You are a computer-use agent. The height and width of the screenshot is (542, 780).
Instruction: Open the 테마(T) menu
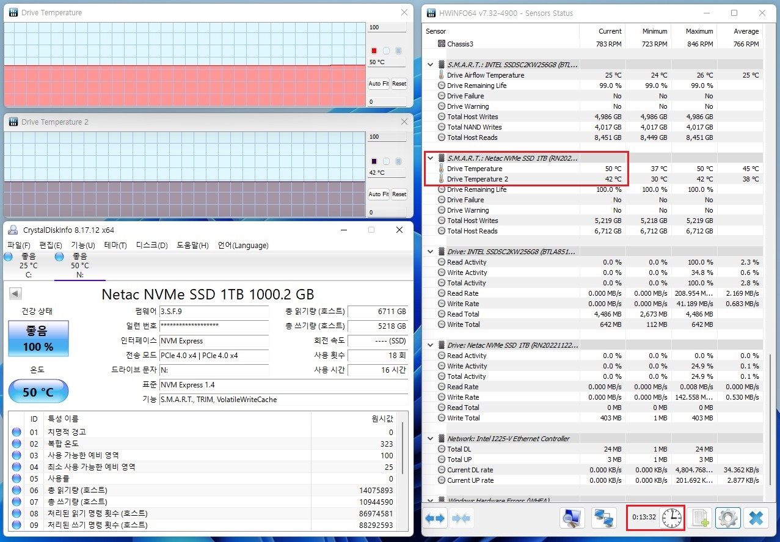(x=115, y=246)
